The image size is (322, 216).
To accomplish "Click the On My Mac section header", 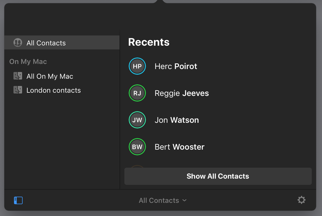I will tap(28, 62).
